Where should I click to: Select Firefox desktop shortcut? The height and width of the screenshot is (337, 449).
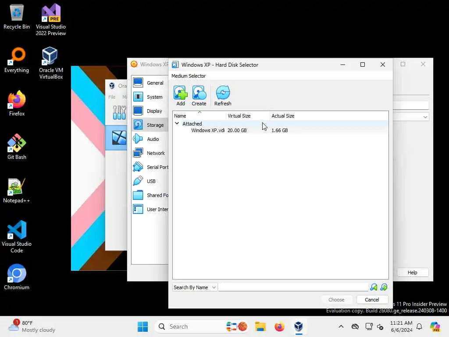pos(17,104)
